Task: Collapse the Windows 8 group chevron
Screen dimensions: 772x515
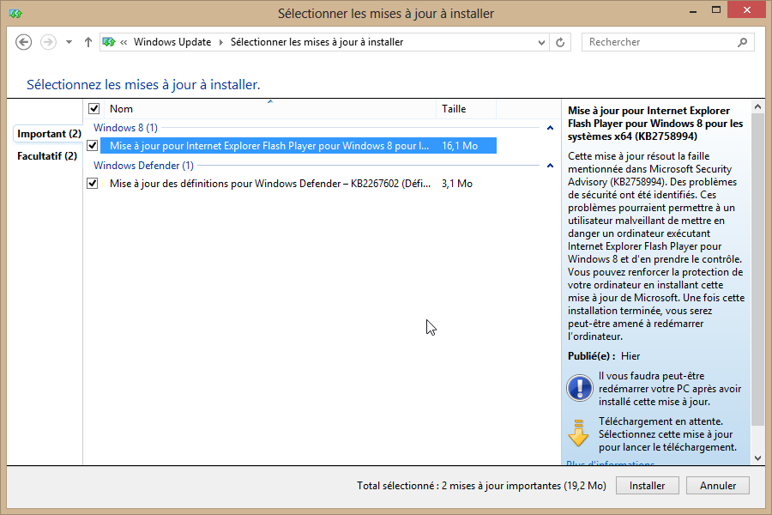Action: (550, 128)
